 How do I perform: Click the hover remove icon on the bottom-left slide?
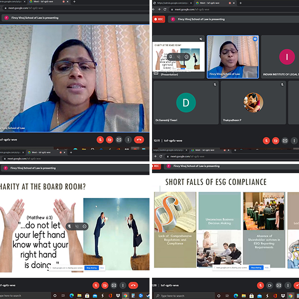[x=85, y=226]
